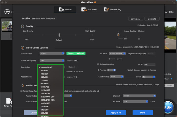
Task: Switch to the Format tab
Action: pos(65,10)
